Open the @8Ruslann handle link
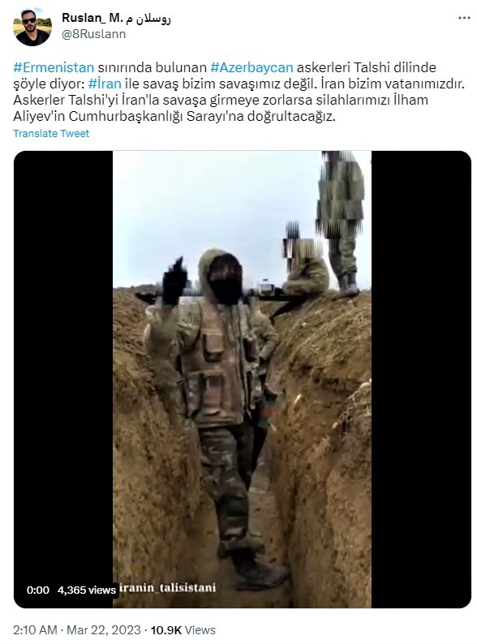Screen dimensions: 477x644 pos(93,34)
